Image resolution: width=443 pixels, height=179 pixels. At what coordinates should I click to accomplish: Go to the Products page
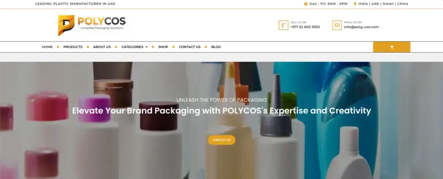[73, 47]
